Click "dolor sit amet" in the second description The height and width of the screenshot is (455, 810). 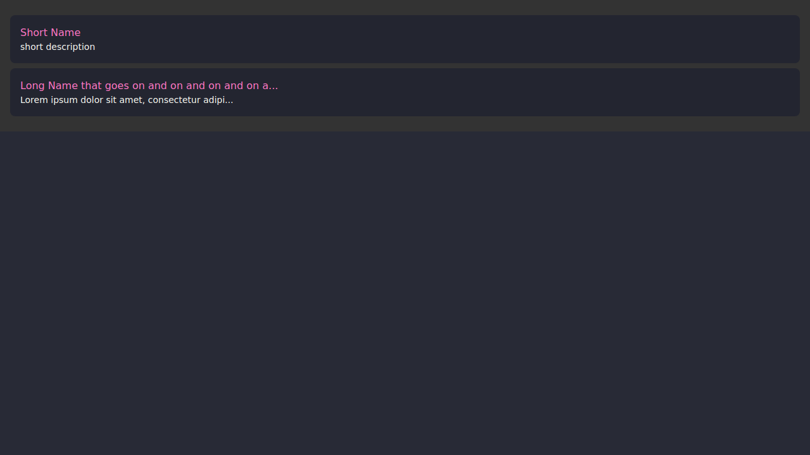[112, 100]
